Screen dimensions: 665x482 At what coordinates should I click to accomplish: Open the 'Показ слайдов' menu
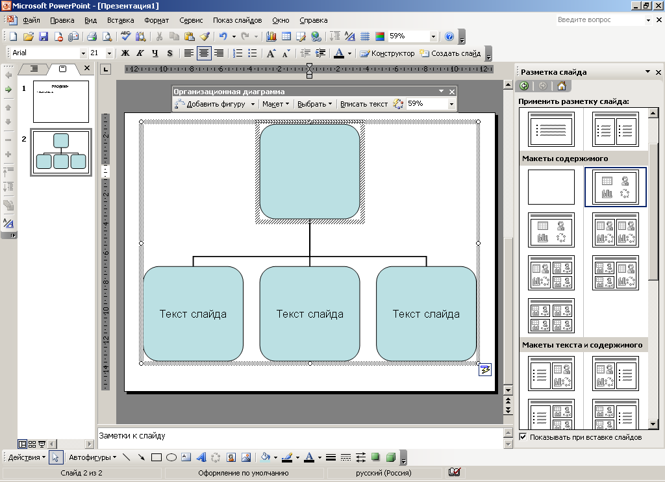237,20
